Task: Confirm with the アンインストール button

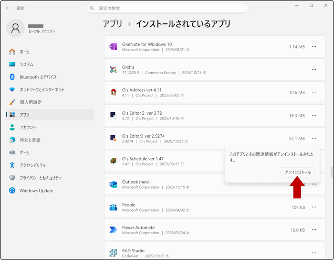Action: point(297,172)
